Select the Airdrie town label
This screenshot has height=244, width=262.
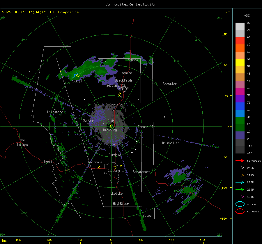115,155
